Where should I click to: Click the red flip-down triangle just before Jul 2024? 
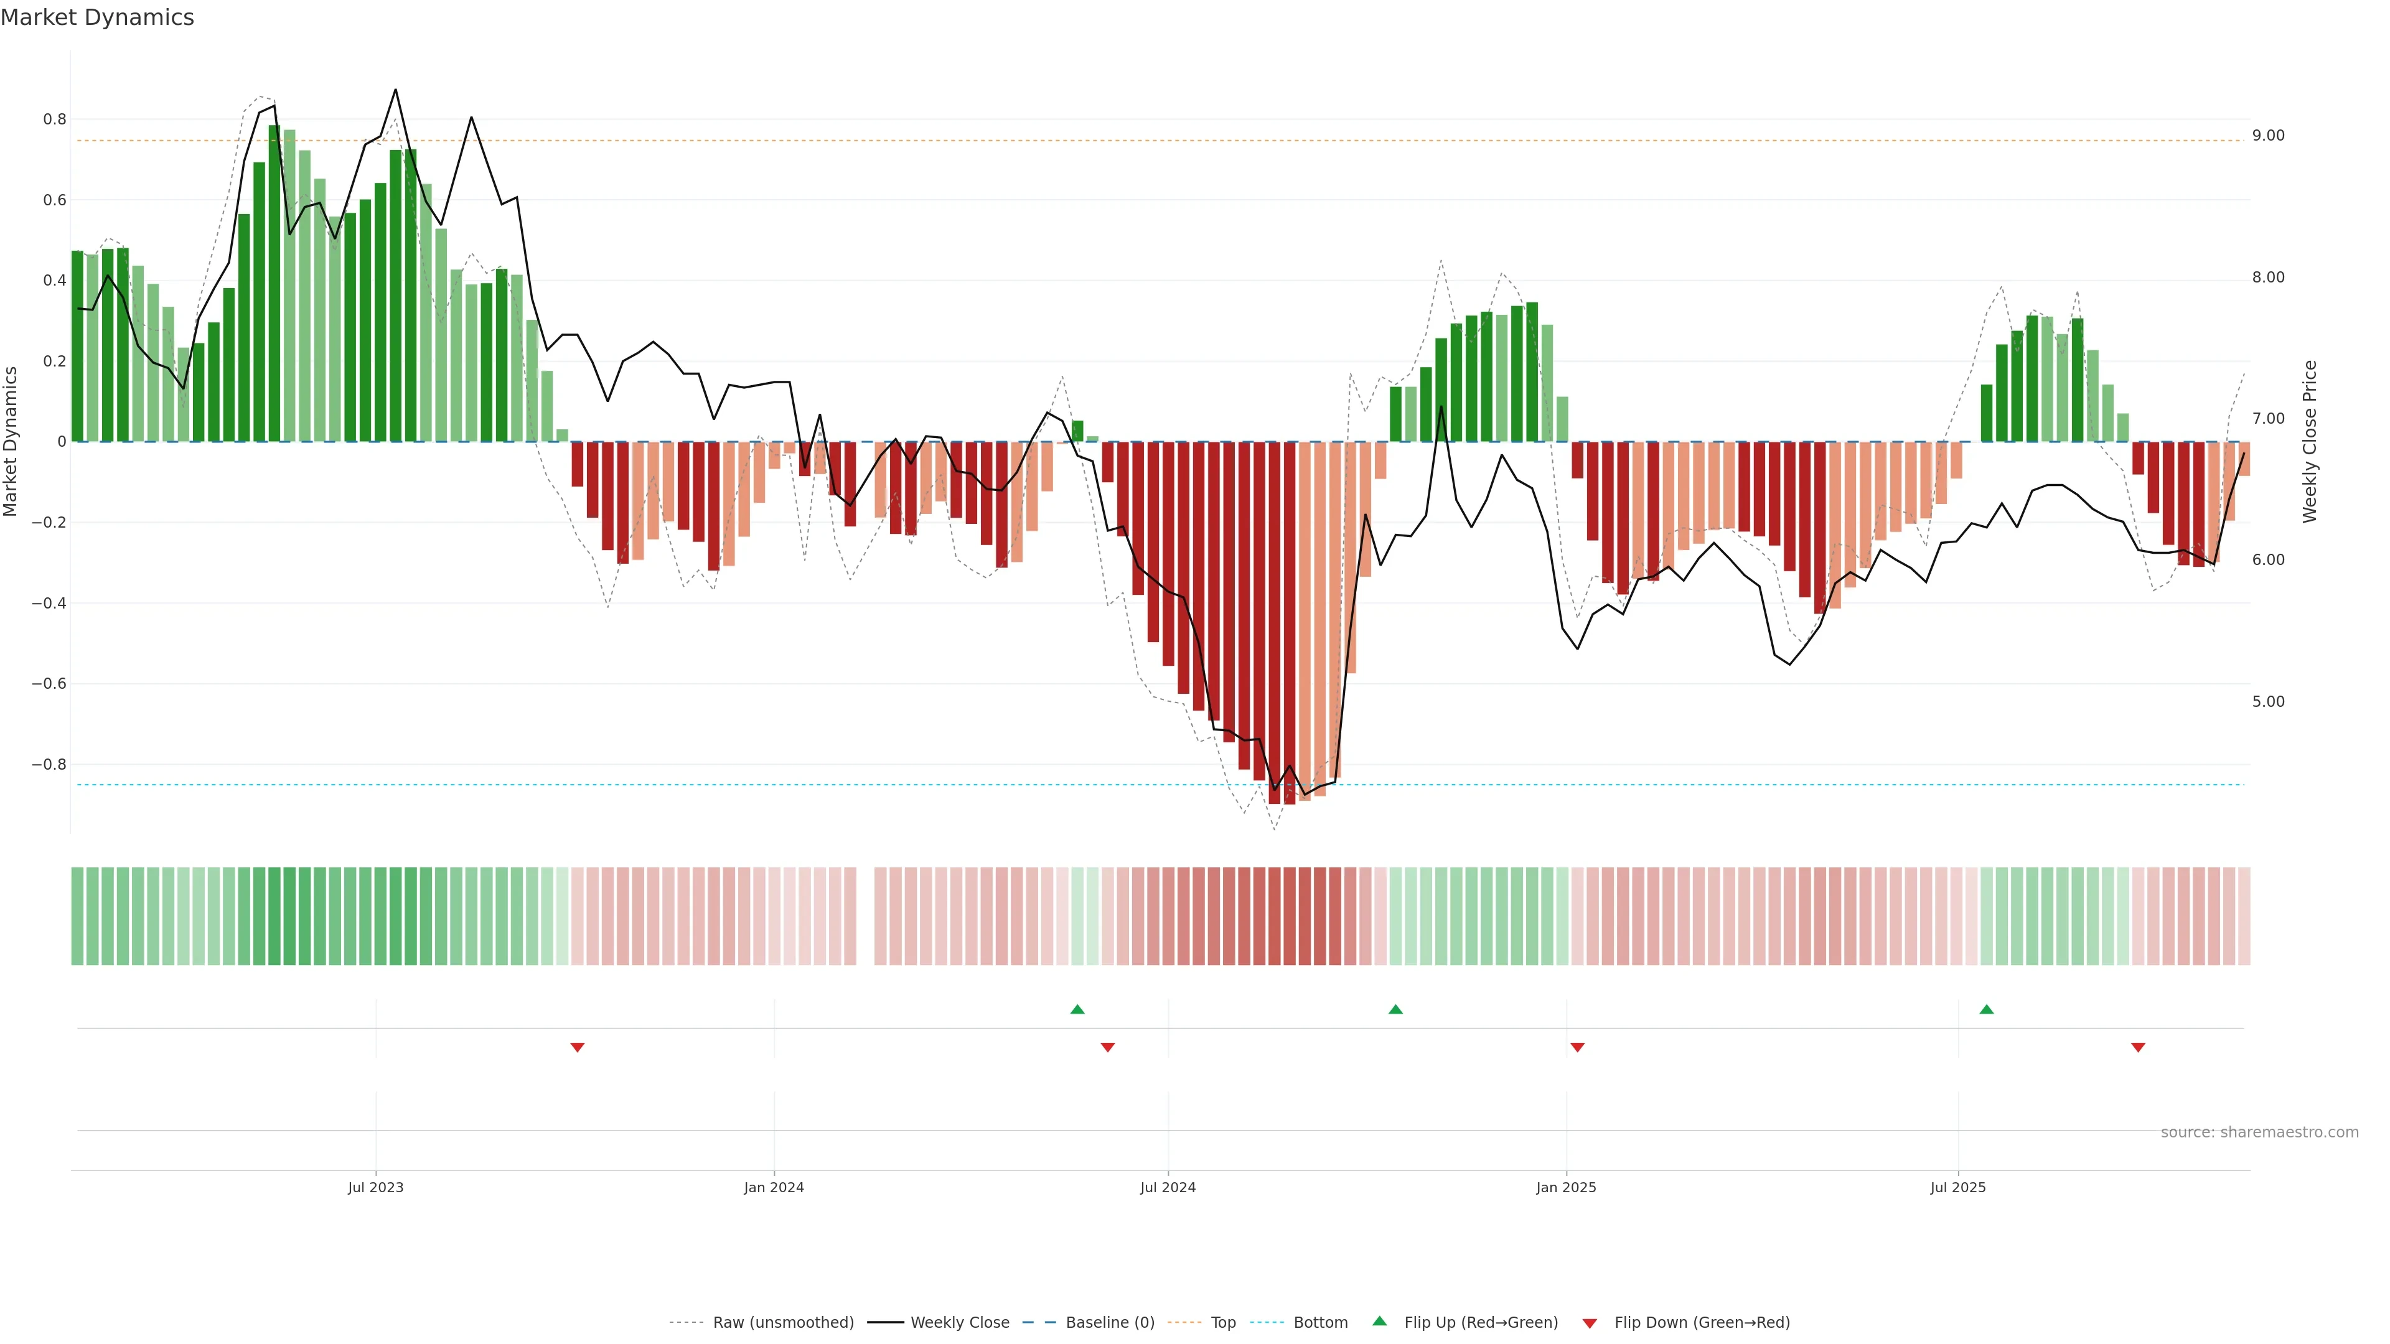point(1107,1047)
